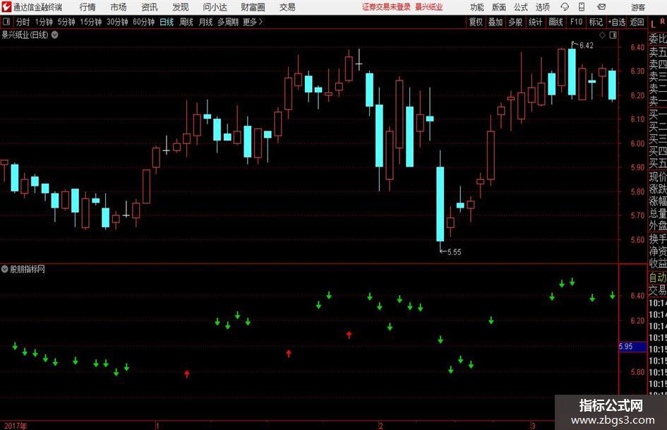Viewport: 667px width, 430px height.
Task: Open the 市场 menu
Action: coord(119,7)
